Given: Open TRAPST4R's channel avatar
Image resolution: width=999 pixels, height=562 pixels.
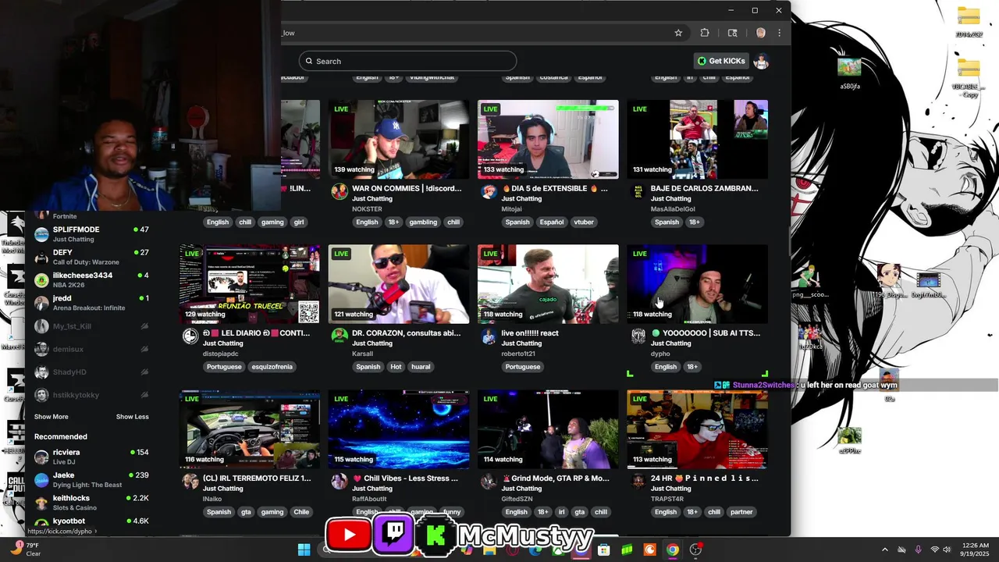Looking at the screenshot, I should [638, 482].
